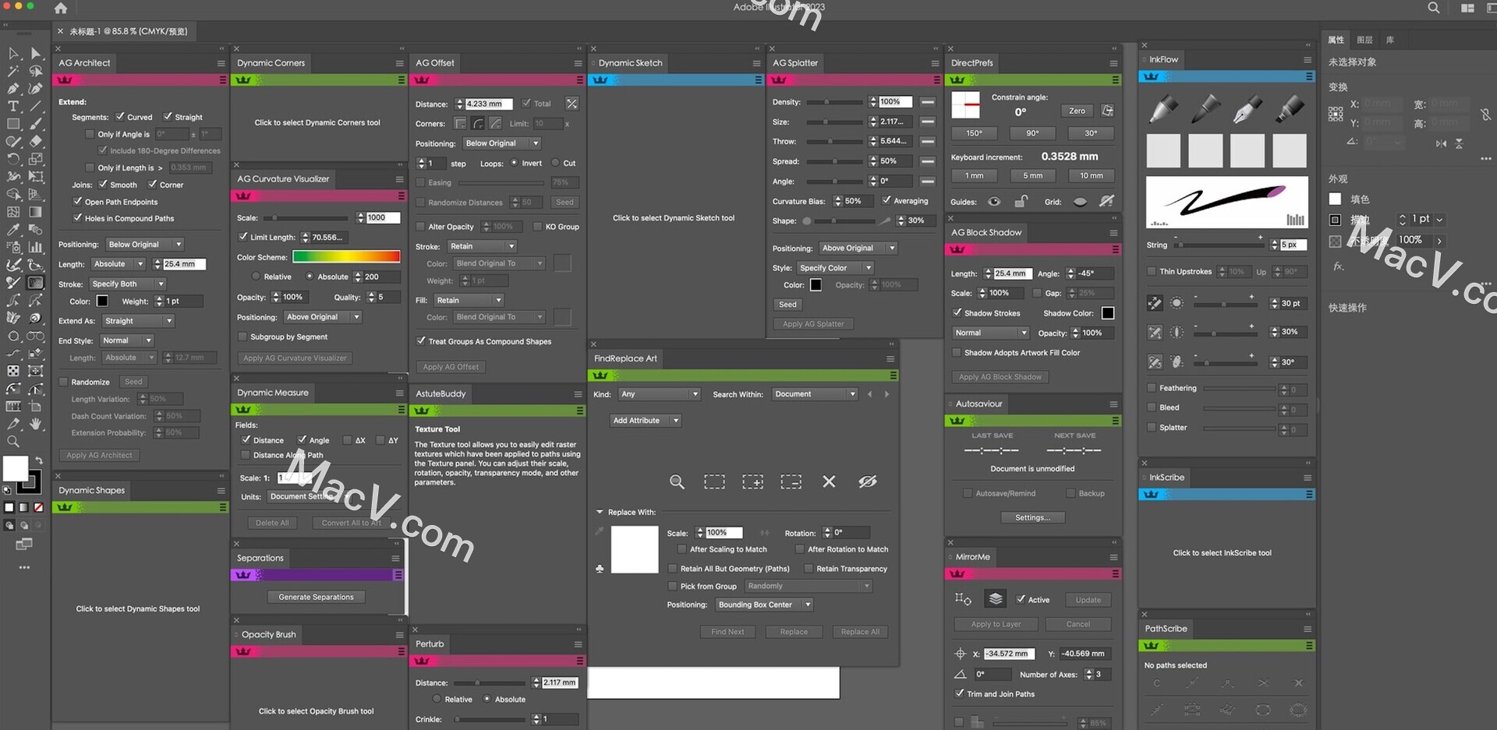Open Add Attribute dropdown
This screenshot has width=1497, height=730.
point(645,421)
